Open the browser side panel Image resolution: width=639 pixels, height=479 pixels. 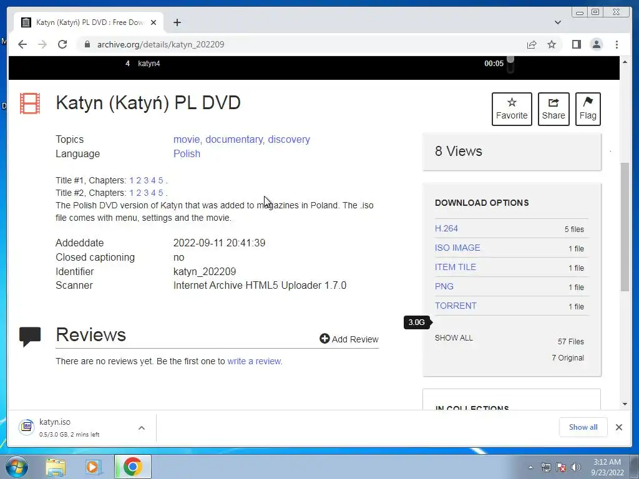tap(576, 44)
